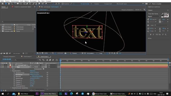Select the Type text tool
Image resolution: width=171 pixels, height=96 pixels.
[x=30, y=4]
